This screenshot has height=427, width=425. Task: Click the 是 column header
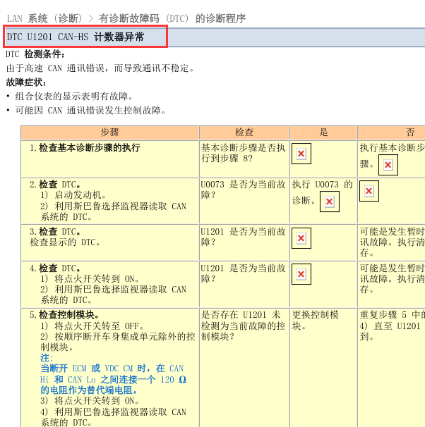[323, 132]
